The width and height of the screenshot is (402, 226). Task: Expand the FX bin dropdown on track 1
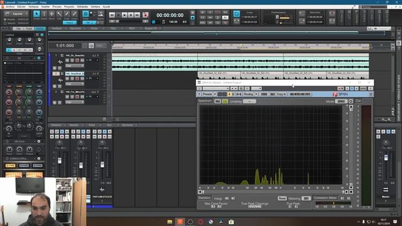click(97, 60)
